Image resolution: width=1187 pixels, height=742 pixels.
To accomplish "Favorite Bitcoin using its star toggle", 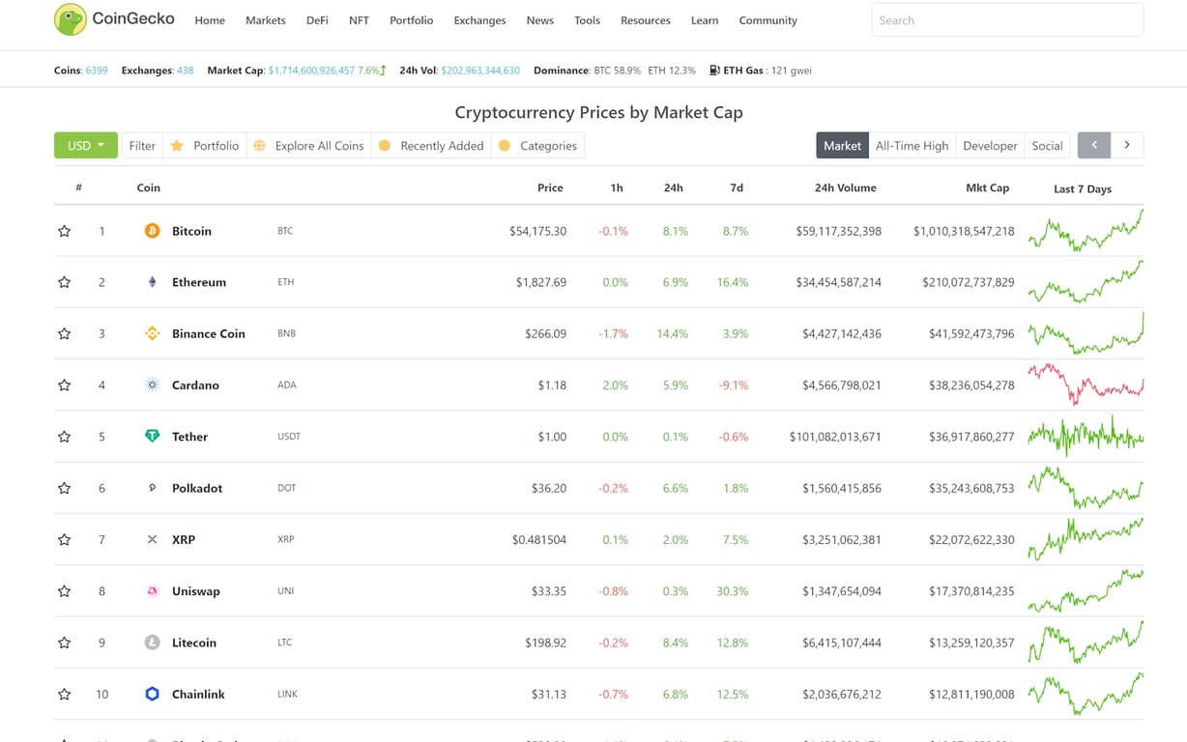I will pos(64,231).
